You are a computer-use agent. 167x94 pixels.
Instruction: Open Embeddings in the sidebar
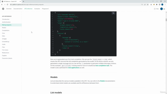(x=6, y=42)
